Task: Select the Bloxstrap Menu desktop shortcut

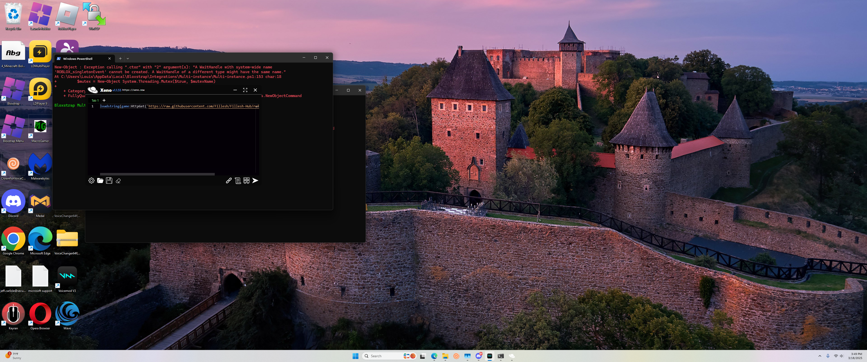Action: pos(13,129)
